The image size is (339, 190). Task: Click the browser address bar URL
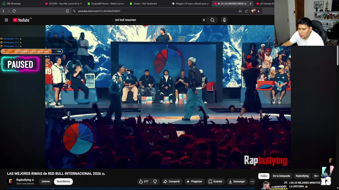(x=99, y=11)
